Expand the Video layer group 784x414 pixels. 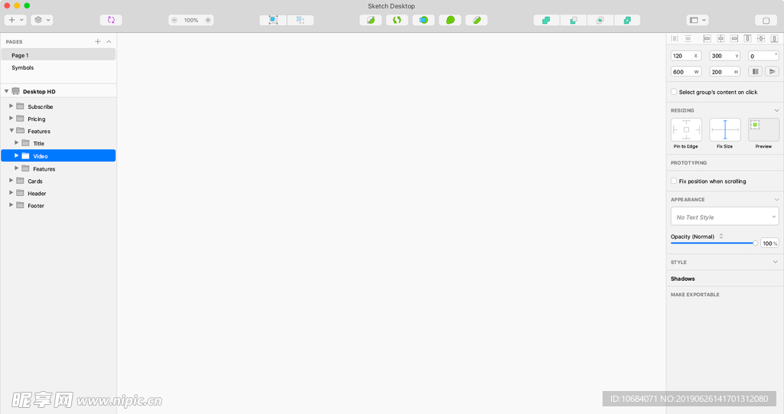(x=17, y=155)
